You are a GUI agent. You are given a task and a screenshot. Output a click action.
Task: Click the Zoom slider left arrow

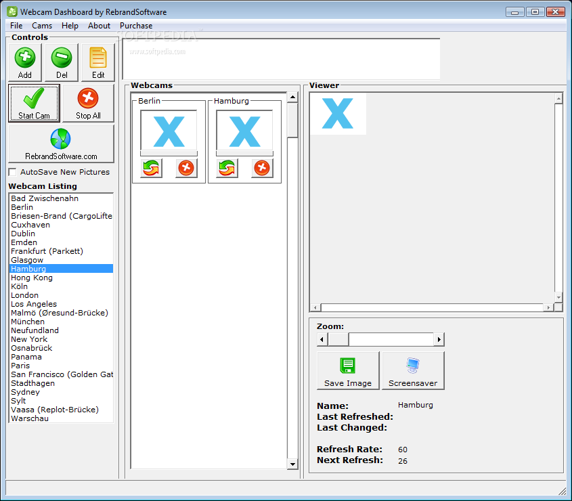click(x=322, y=339)
